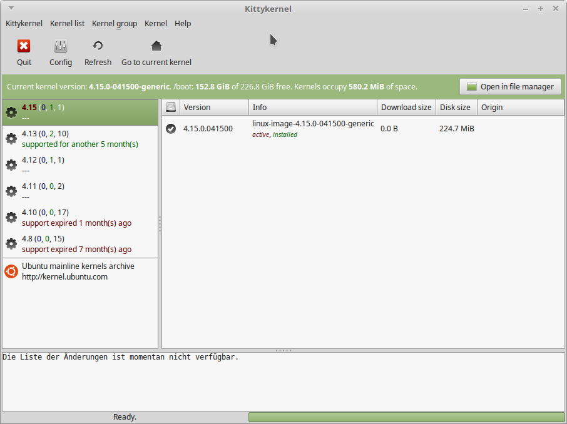
Task: Click the disk icon column header
Action: [171, 107]
